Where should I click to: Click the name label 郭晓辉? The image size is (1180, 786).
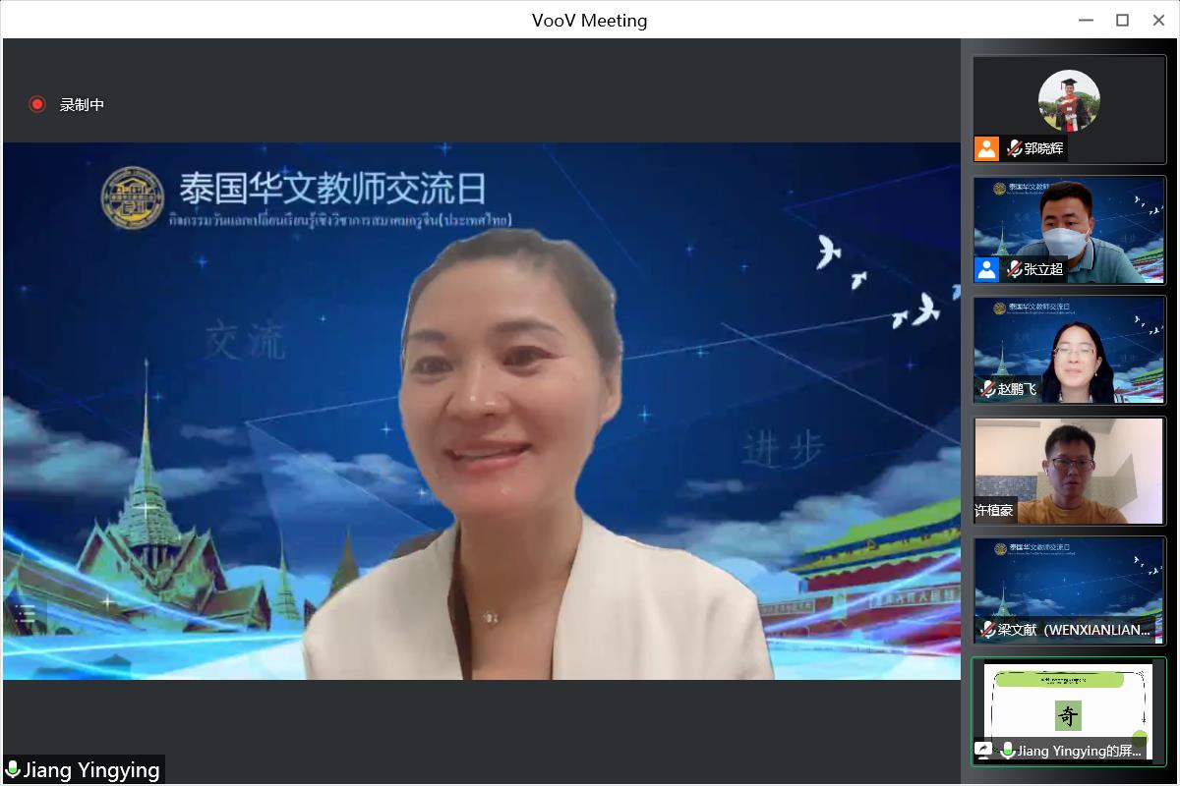1043,148
